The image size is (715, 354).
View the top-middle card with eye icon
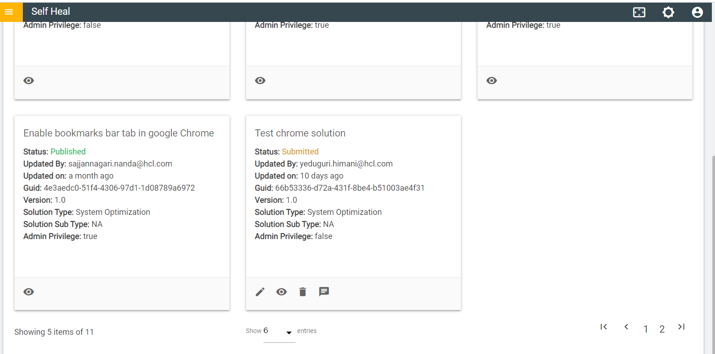(260, 81)
